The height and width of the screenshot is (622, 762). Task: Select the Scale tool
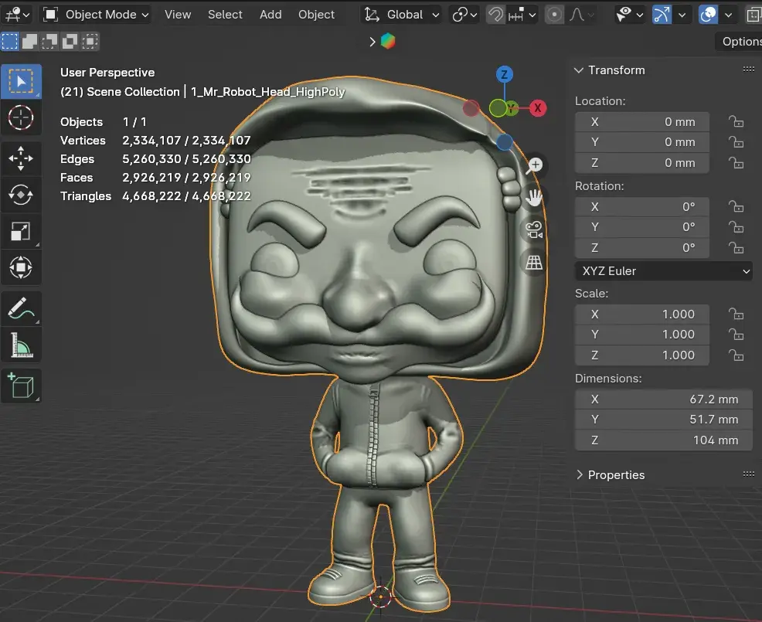[21, 231]
